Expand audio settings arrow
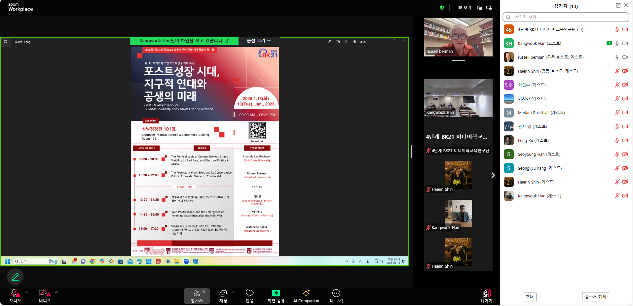The height and width of the screenshot is (306, 633). 27,292
